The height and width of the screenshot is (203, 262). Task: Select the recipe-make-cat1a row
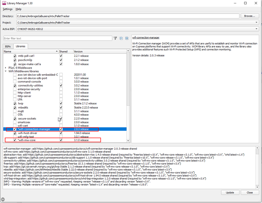tap(65, 64)
